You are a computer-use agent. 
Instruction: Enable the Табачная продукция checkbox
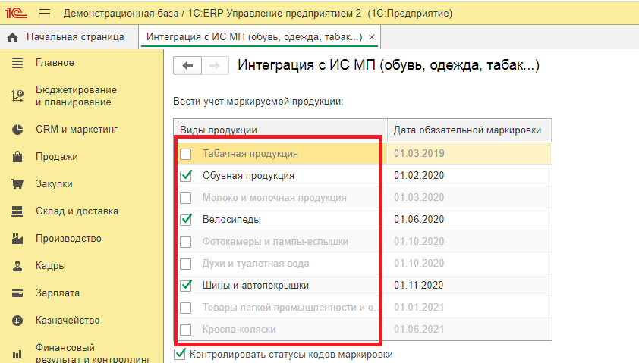pyautogui.click(x=186, y=154)
